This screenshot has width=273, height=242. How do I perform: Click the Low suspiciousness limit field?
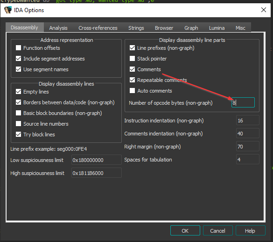click(97, 160)
